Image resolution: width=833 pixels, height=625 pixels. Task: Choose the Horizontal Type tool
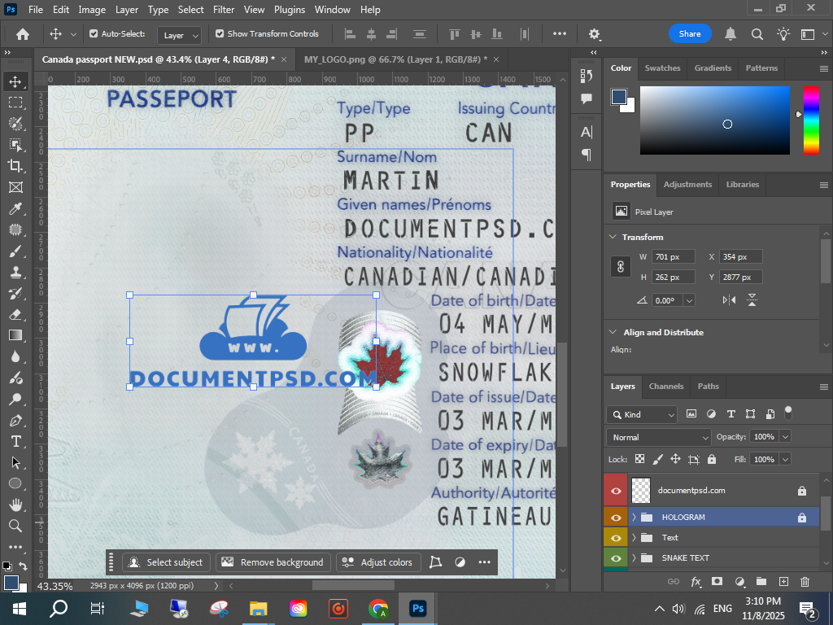15,441
